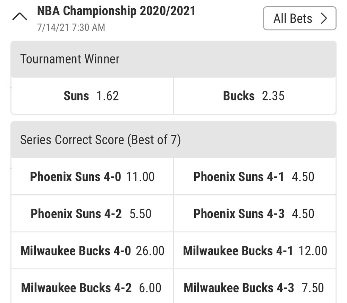347x303 pixels.
Task: Choose Phoenix Suns 4-2 series score
Action: (x=92, y=214)
